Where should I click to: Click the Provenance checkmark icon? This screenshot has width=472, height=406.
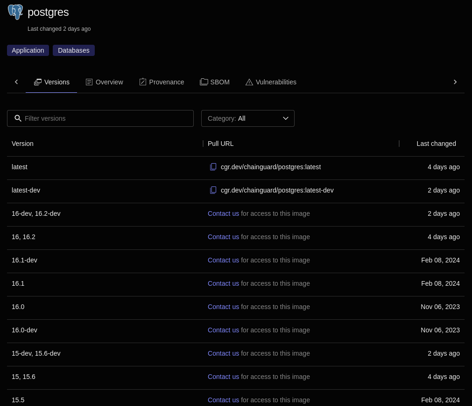pos(143,82)
